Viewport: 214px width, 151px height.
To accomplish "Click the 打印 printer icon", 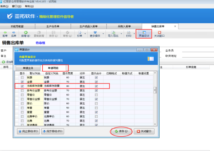I will pyautogui.click(x=129, y=32).
